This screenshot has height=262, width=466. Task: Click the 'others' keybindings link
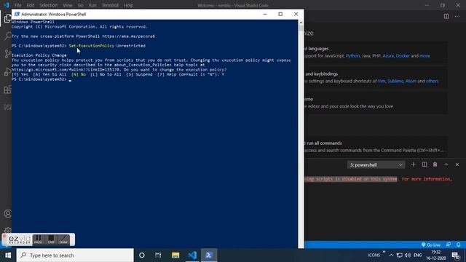point(432,81)
